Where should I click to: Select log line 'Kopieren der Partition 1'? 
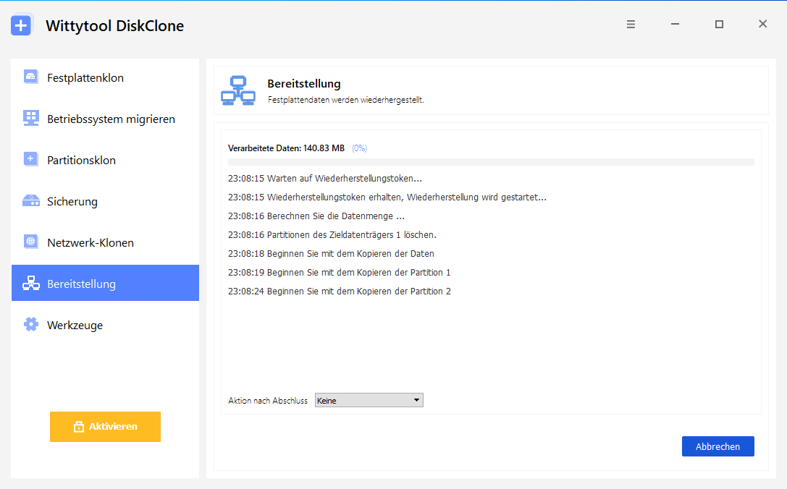tap(340, 272)
